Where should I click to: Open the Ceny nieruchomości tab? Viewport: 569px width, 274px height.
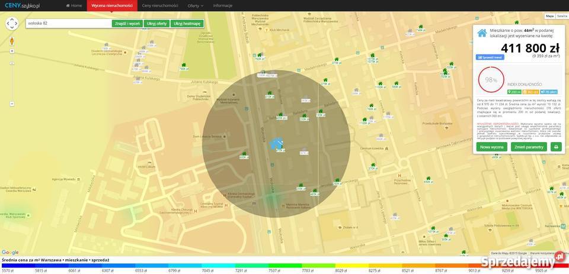[159, 6]
